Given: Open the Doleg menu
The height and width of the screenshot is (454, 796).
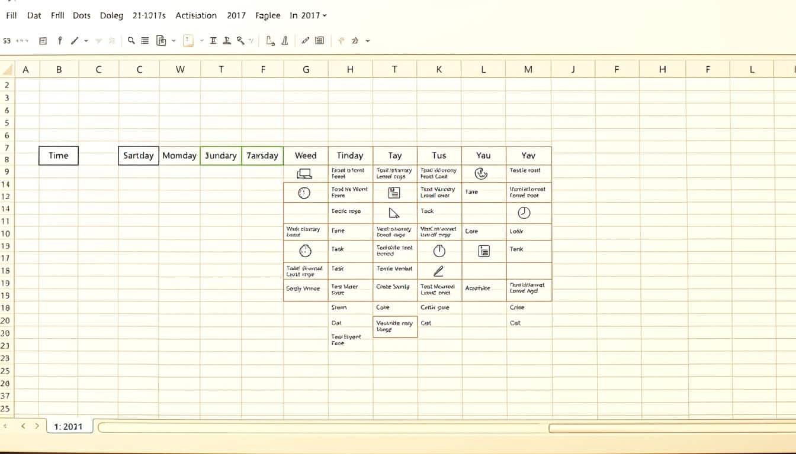Looking at the screenshot, I should [111, 15].
